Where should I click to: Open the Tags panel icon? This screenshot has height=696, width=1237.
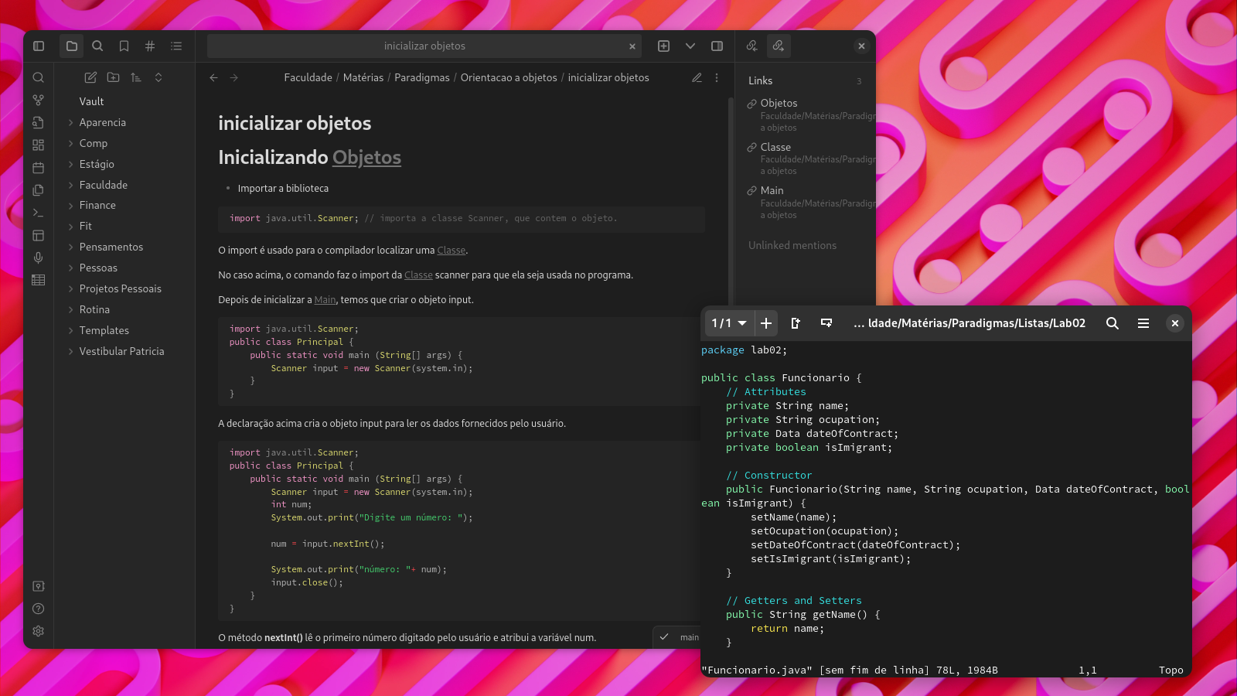150,46
